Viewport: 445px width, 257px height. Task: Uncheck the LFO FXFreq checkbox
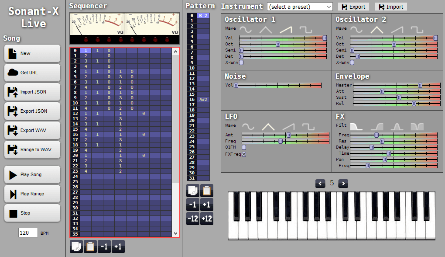click(244, 154)
